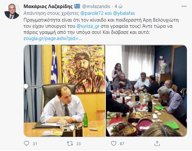View the left photo of man at desk
Image resolution: width=192 pixels, height=151 pixels.
coord(64,91)
